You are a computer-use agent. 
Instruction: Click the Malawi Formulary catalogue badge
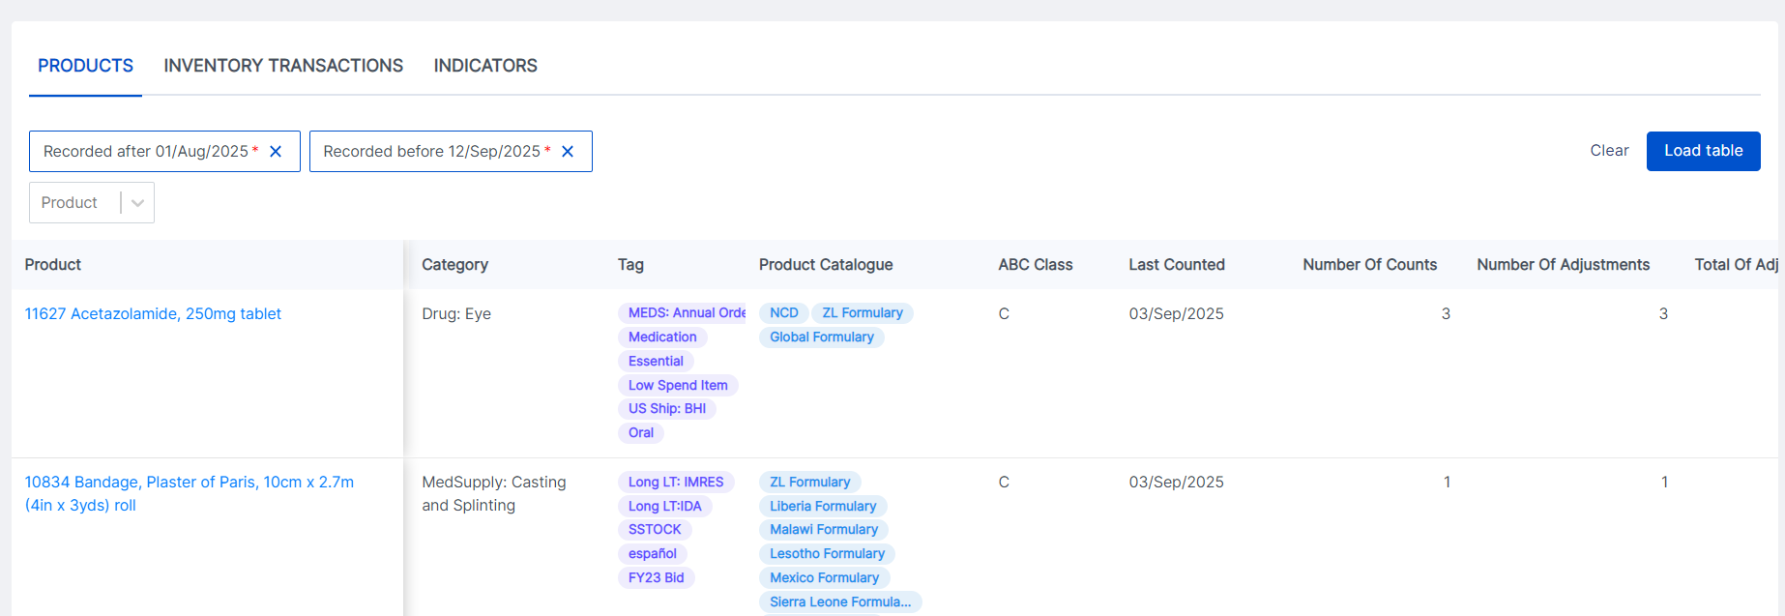(824, 530)
